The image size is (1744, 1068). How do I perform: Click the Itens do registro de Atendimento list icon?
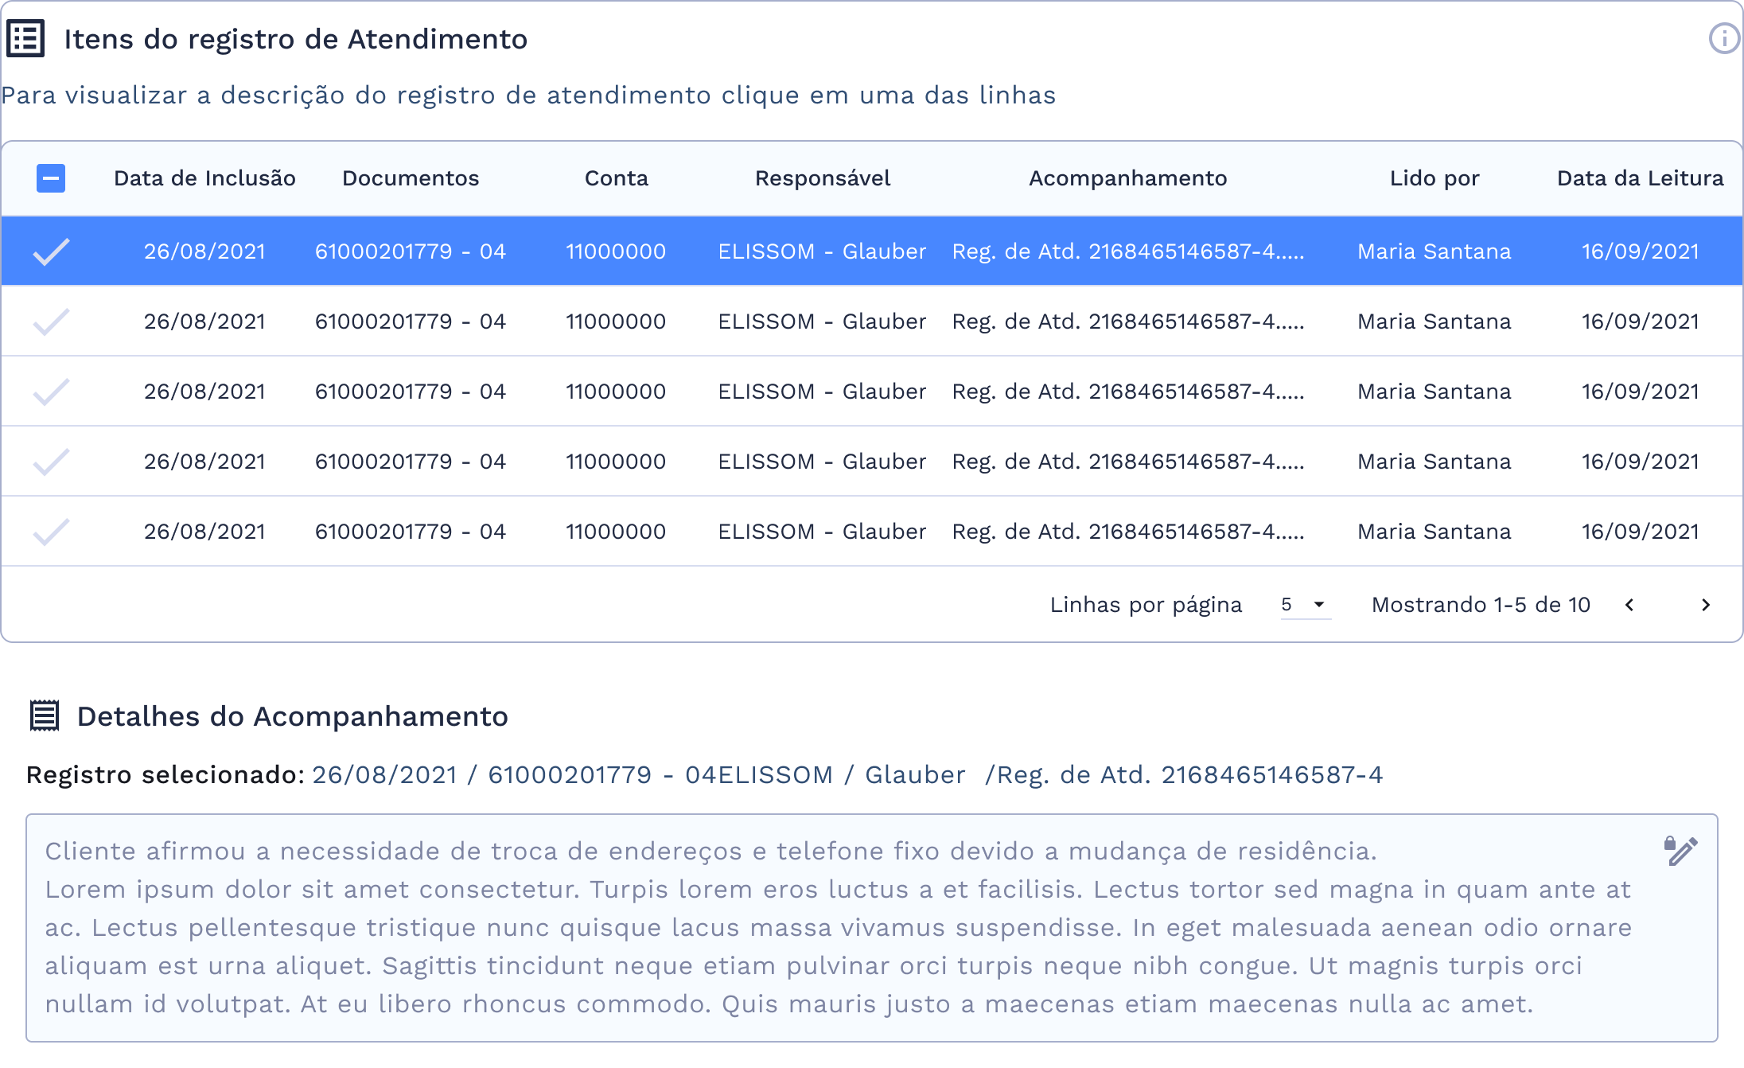25,38
